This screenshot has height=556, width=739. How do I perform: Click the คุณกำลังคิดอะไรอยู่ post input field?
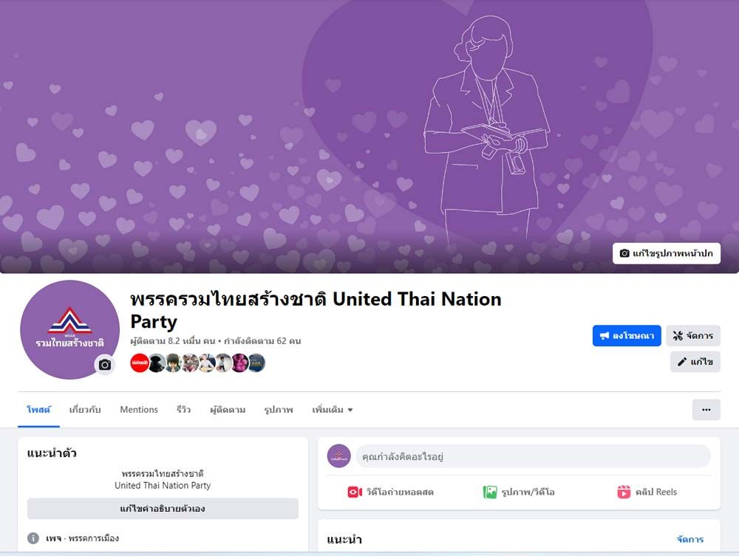point(533,456)
